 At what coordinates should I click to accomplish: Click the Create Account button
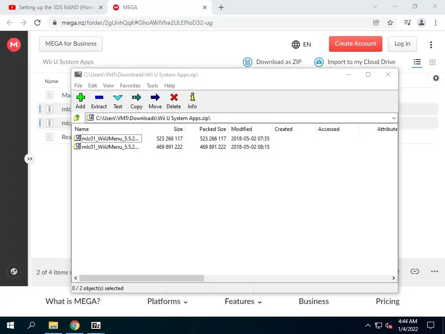tap(355, 44)
